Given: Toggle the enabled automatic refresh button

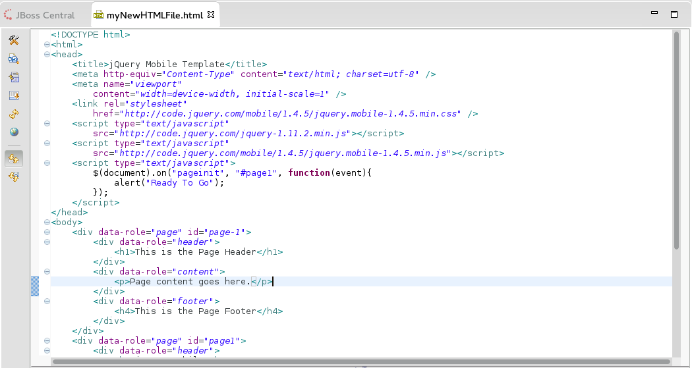Looking at the screenshot, I should pyautogui.click(x=14, y=159).
